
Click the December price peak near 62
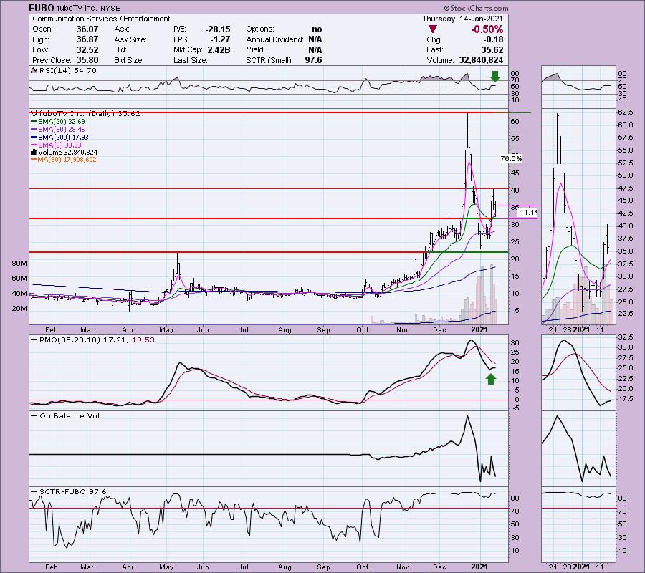coord(468,115)
